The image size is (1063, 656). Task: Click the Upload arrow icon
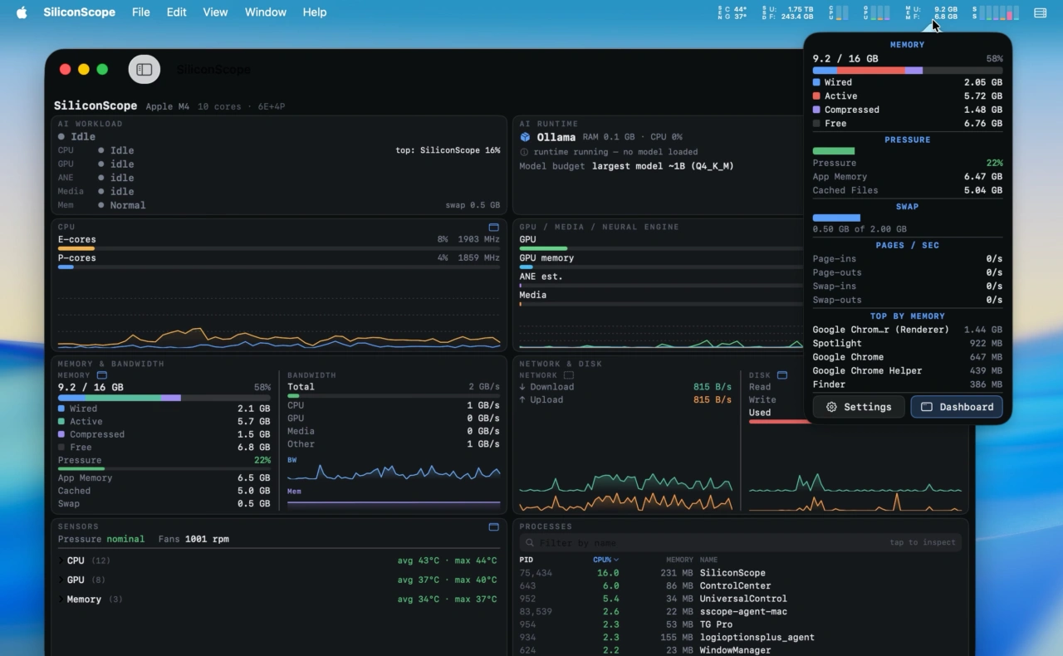click(522, 399)
